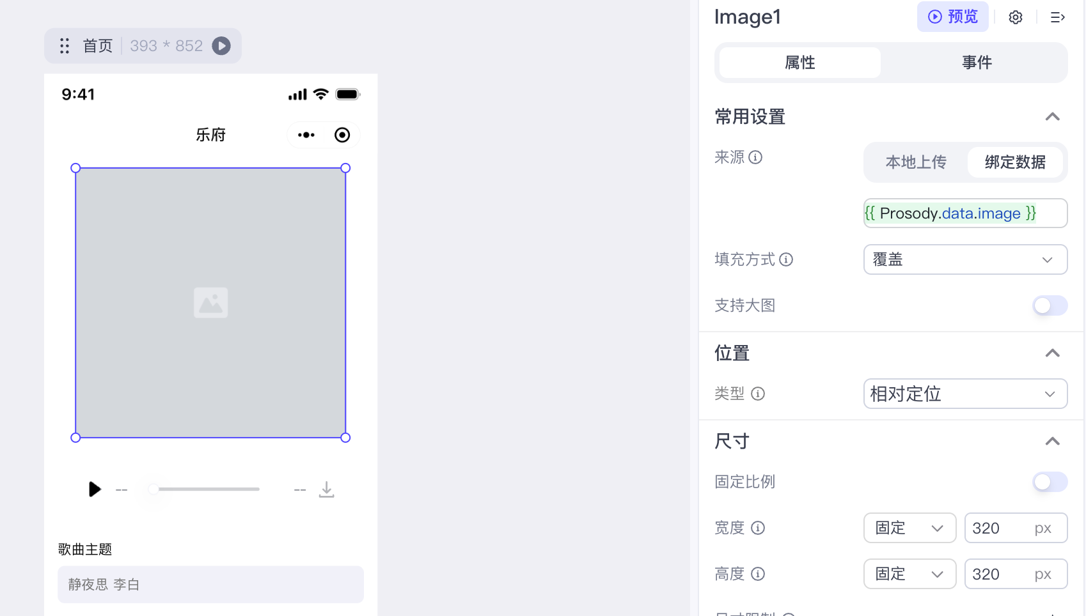Image resolution: width=1086 pixels, height=616 pixels.
Task: Open the page settings gear icon
Action: coord(1015,17)
